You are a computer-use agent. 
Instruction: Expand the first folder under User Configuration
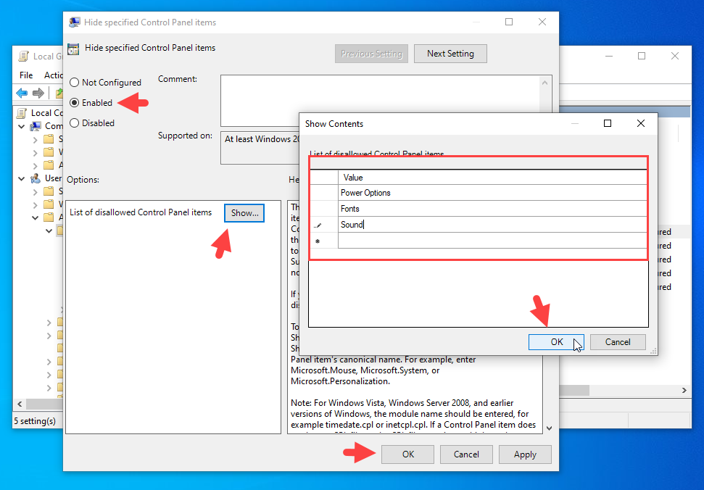coord(35,191)
